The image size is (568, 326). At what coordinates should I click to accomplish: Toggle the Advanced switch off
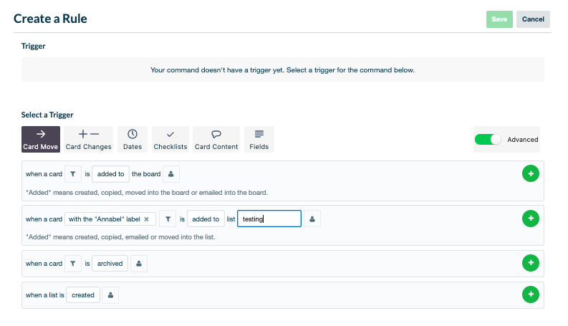click(488, 140)
